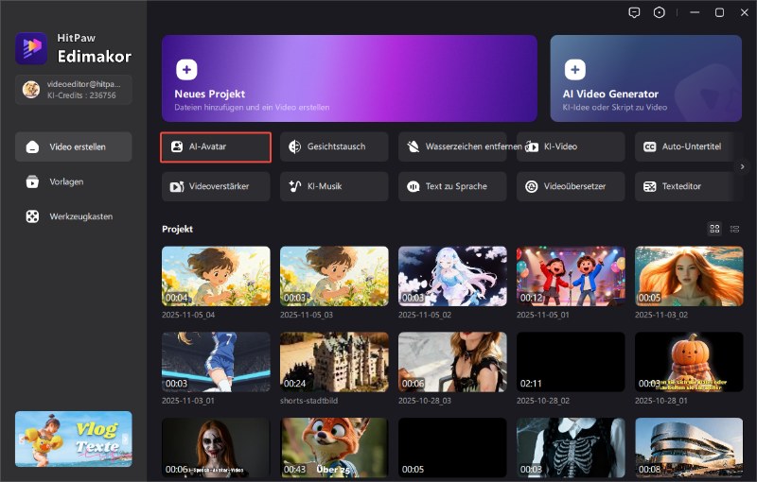The width and height of the screenshot is (757, 482).
Task: Launch Text zu Sprache tool
Action: (x=452, y=187)
